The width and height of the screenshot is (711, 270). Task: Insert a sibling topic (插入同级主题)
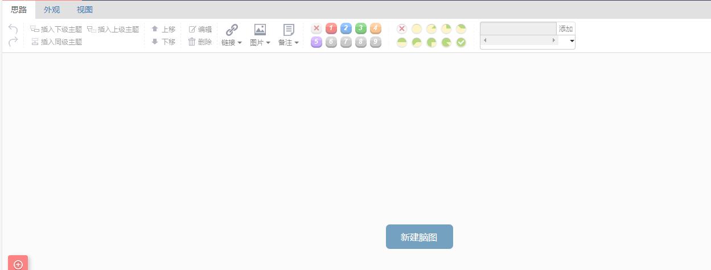[x=56, y=42]
